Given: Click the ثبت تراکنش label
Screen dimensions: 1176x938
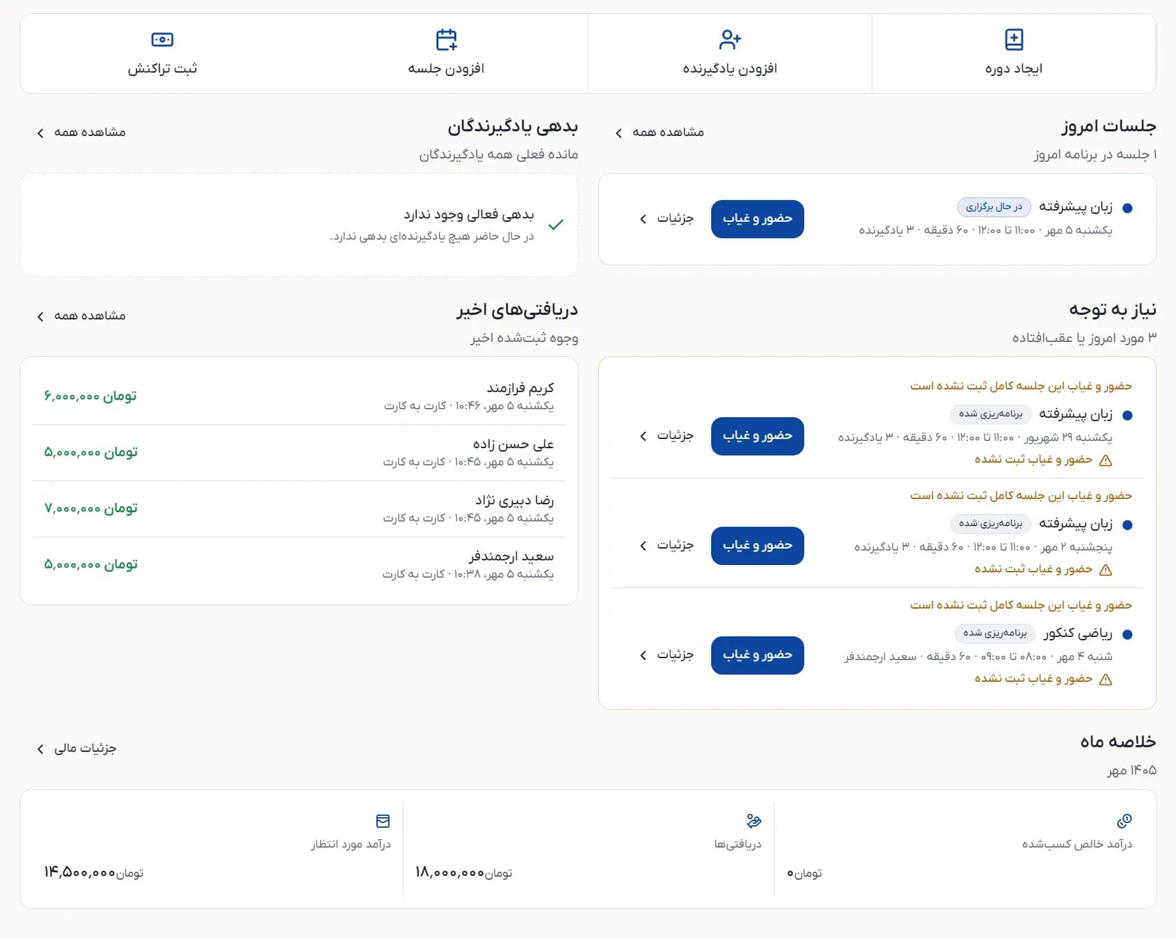Looking at the screenshot, I should pyautogui.click(x=162, y=69).
